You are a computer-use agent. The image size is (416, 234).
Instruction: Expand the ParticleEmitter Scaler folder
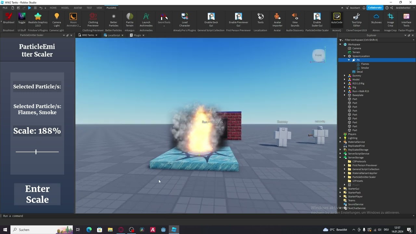point(344,177)
